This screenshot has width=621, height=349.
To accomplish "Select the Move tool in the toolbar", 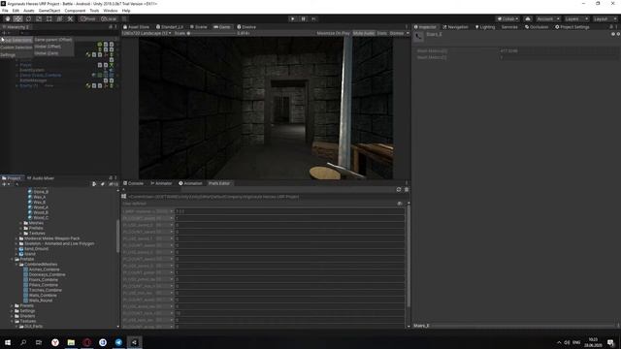I will coord(17,19).
